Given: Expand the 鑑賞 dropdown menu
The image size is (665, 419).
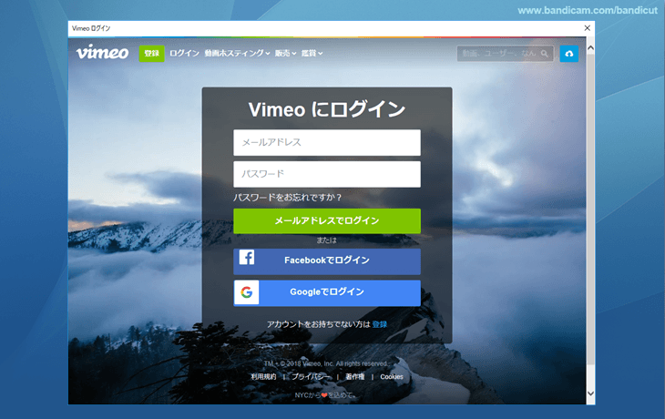Looking at the screenshot, I should [312, 53].
